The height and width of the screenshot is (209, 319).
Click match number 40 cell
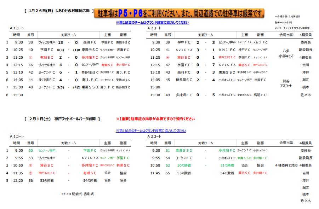pyautogui.click(x=30, y=50)
